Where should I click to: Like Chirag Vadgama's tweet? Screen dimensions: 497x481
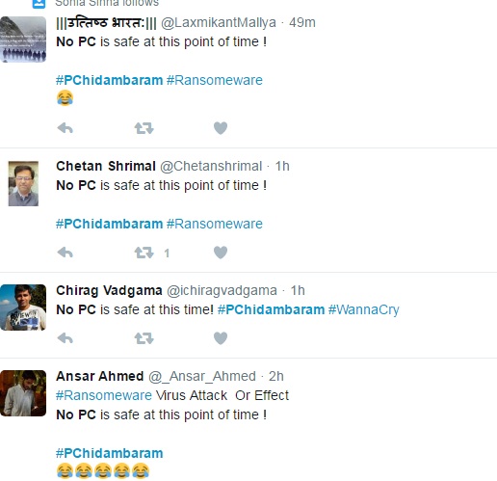[221, 338]
